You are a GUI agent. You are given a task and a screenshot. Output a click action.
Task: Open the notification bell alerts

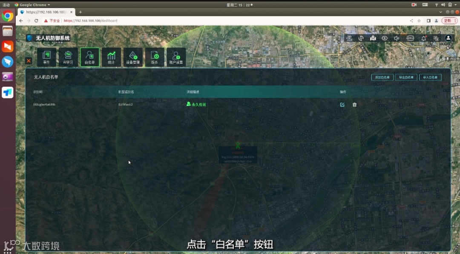coord(424,38)
